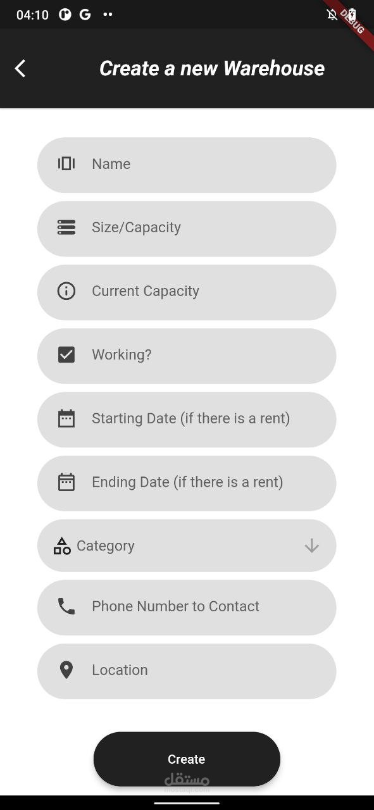Click the shapes icon beside Category
This screenshot has height=810, width=374.
click(62, 545)
